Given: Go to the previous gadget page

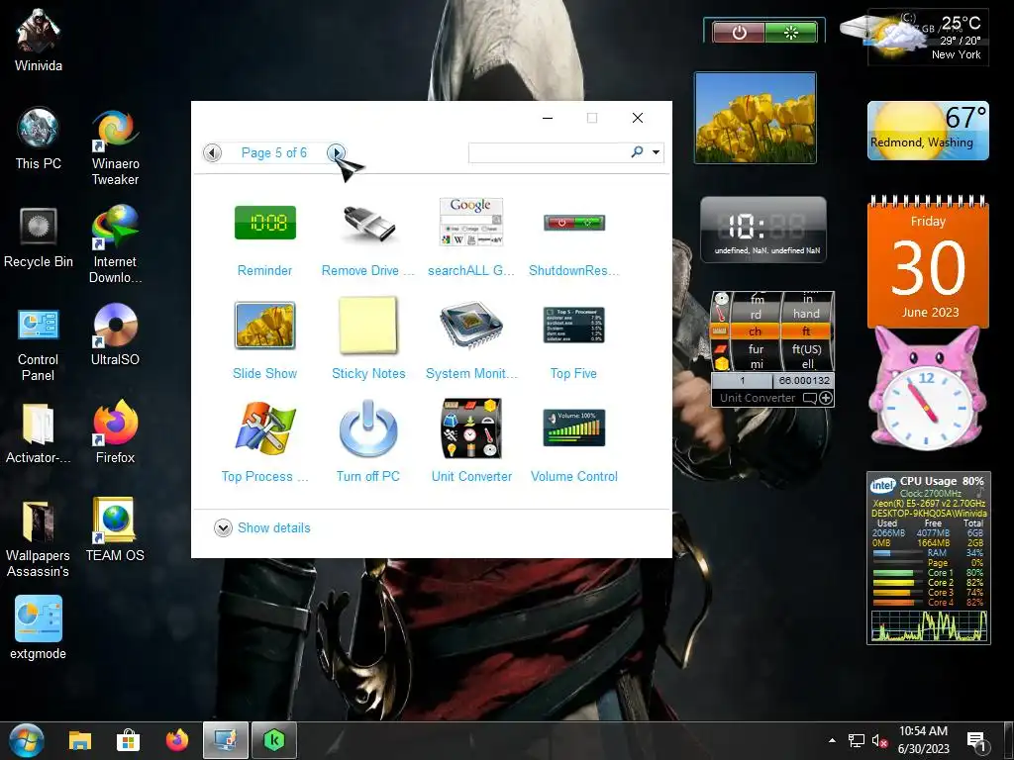Looking at the screenshot, I should (212, 152).
